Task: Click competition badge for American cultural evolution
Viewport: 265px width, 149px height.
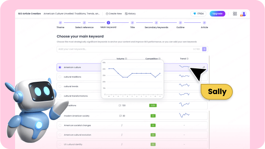Action: [x=153, y=135]
